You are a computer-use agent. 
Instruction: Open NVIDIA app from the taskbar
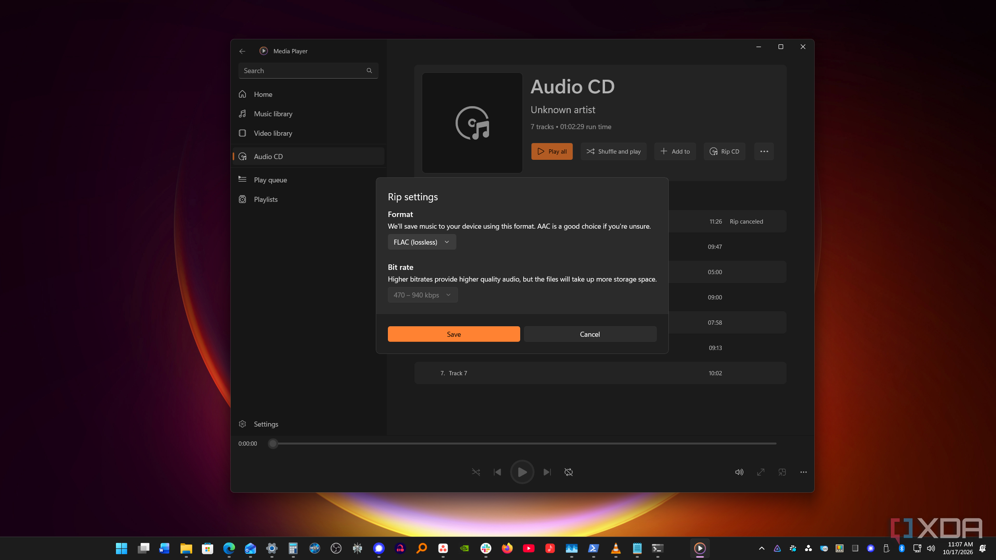[x=464, y=548]
